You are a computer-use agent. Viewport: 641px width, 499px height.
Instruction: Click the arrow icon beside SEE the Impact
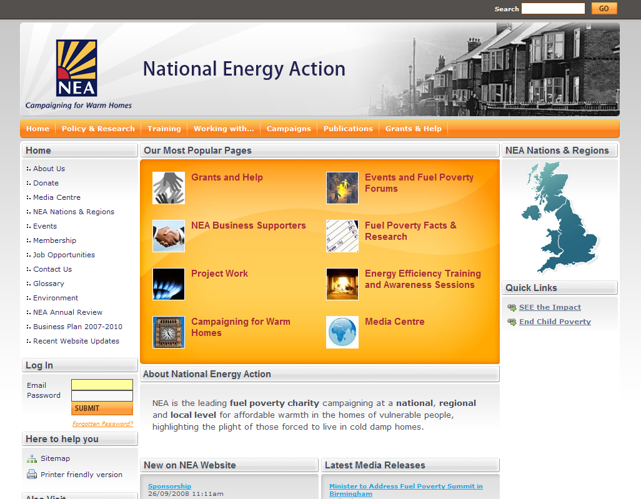[x=512, y=307]
